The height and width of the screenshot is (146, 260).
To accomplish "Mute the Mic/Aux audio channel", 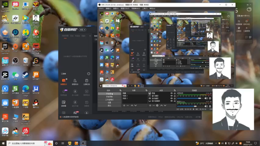I will click(206, 106).
